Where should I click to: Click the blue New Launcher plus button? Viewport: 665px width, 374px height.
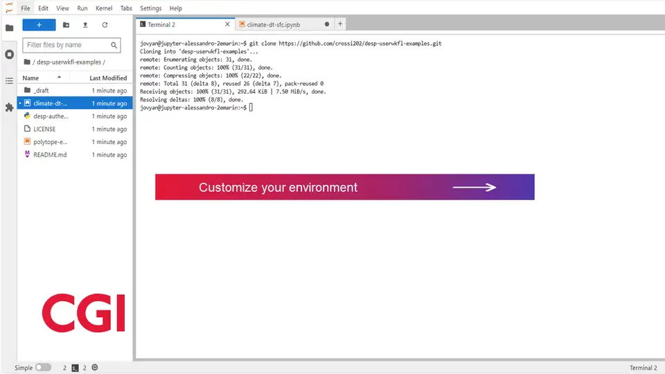click(x=39, y=25)
